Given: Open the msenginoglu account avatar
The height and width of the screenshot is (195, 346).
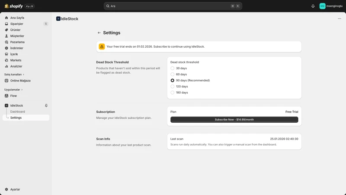Looking at the screenshot, I should pyautogui.click(x=322, y=6).
